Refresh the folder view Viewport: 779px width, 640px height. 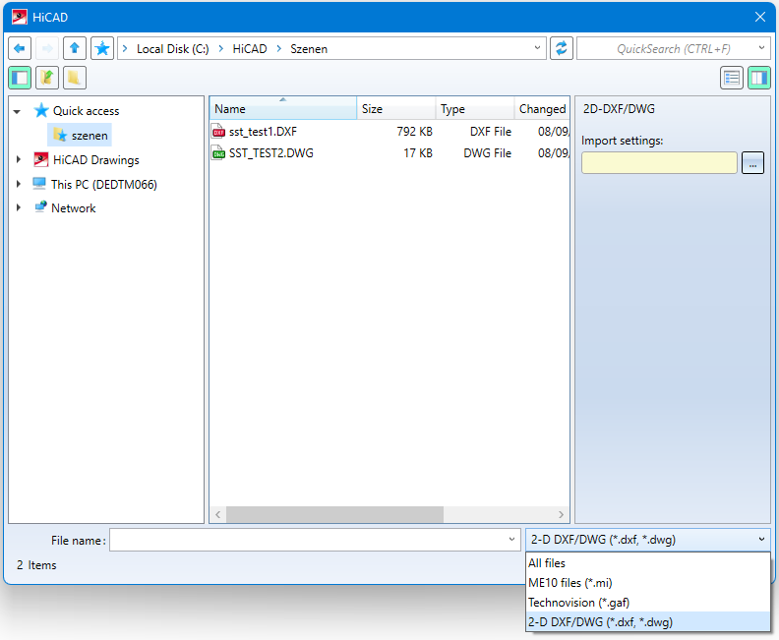pyautogui.click(x=562, y=48)
